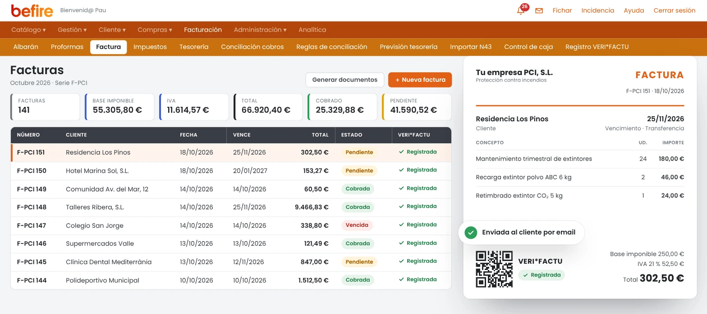Click client Clínica Dental Mediterrània
The image size is (707, 314).
pos(109,262)
